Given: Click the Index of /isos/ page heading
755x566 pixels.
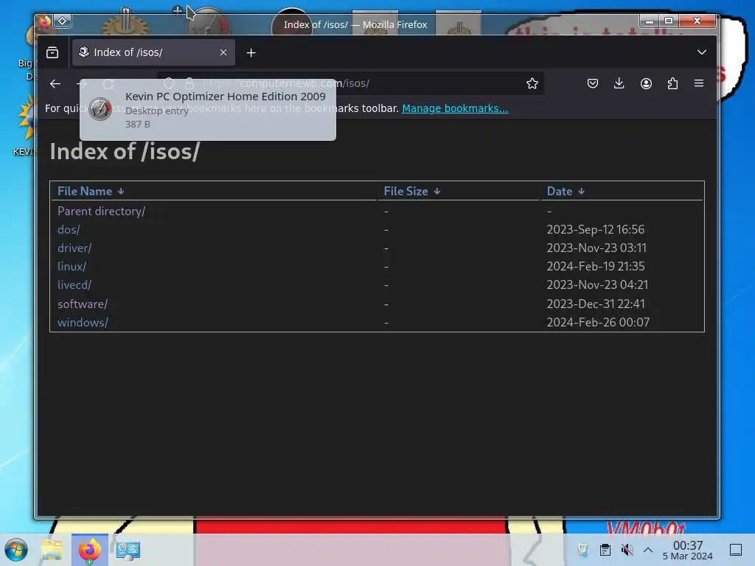Looking at the screenshot, I should 125,151.
